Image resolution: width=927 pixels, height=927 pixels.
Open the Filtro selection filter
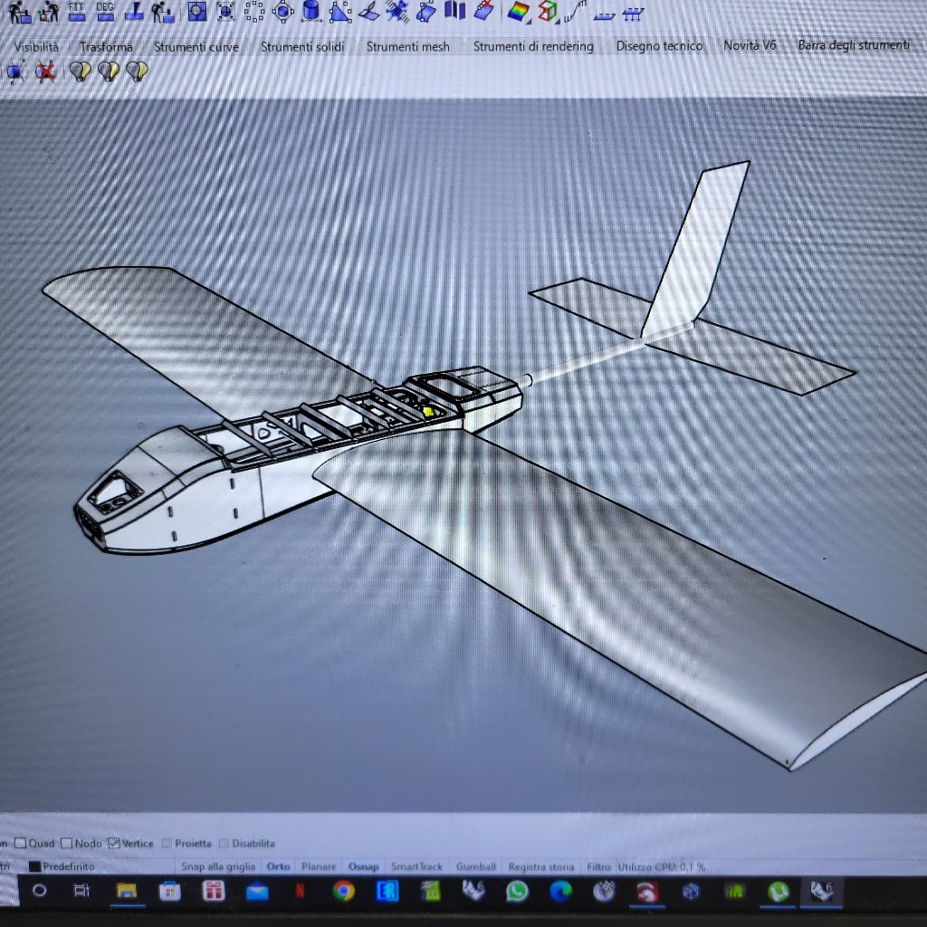click(598, 866)
